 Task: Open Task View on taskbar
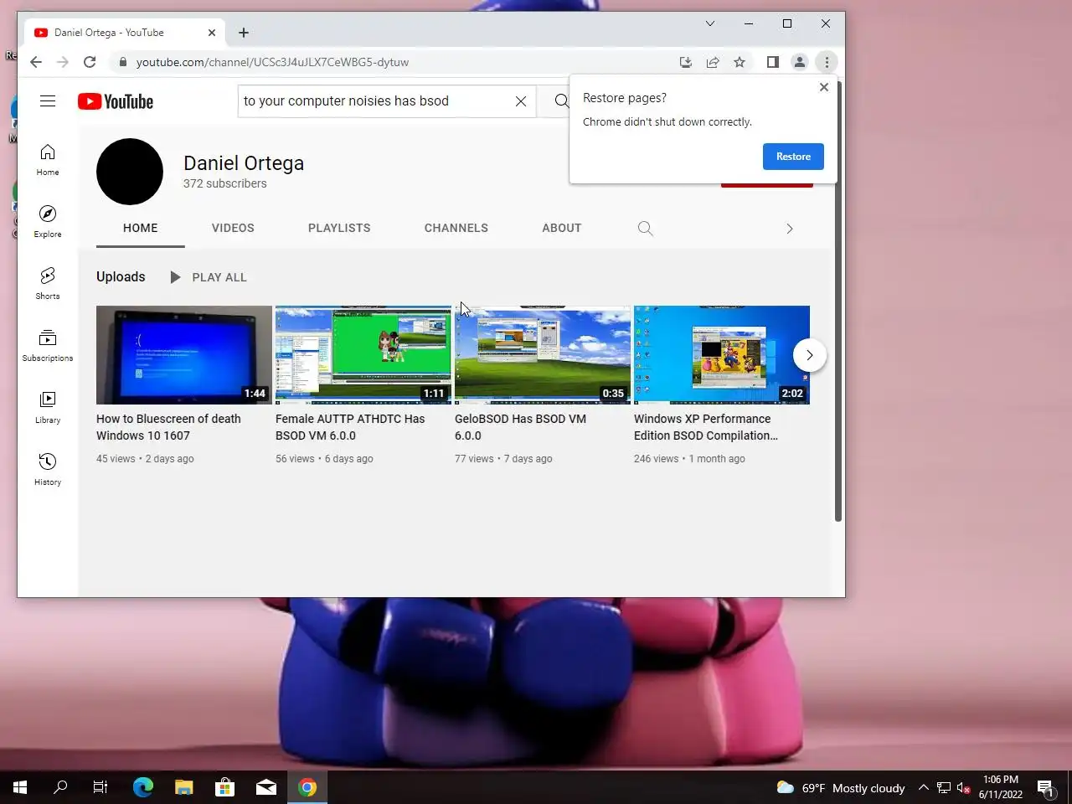coord(100,787)
